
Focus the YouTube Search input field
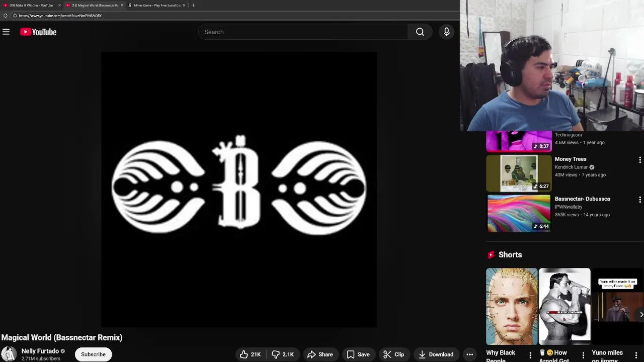coord(303,32)
